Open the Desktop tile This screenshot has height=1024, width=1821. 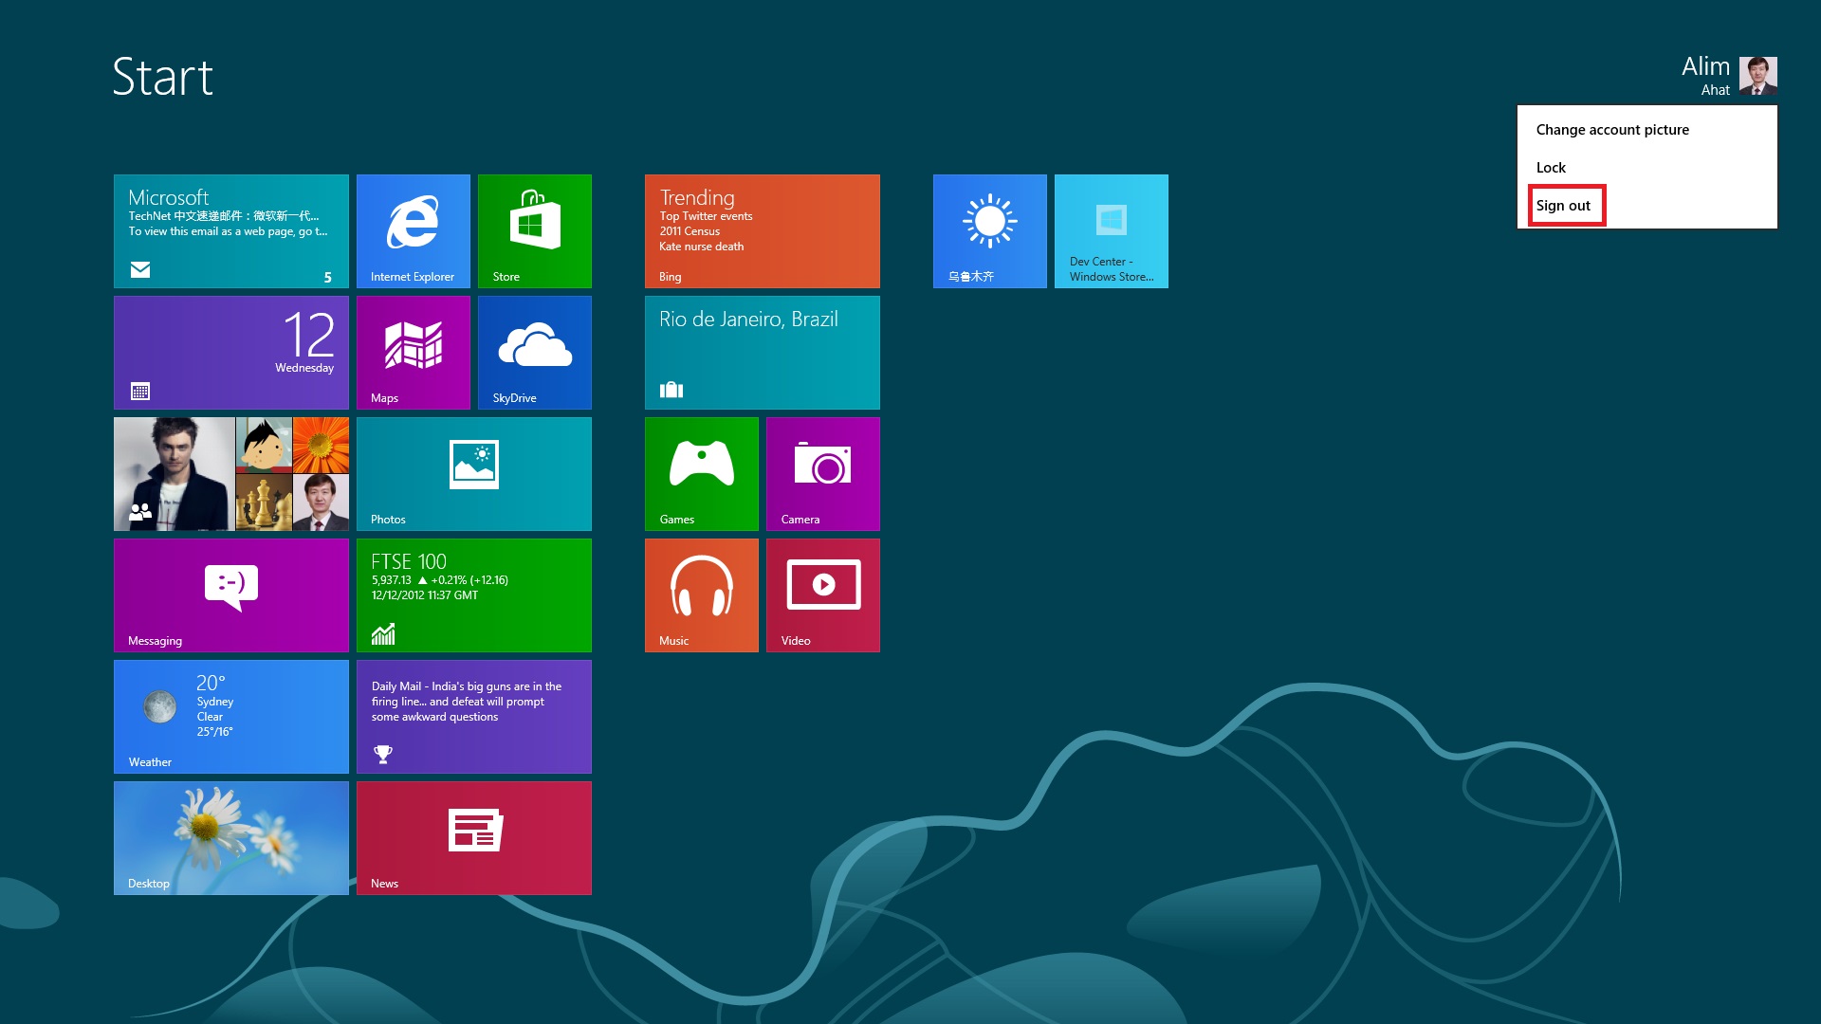(230, 837)
